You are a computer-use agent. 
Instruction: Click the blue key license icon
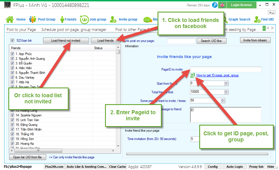tap(215, 5)
